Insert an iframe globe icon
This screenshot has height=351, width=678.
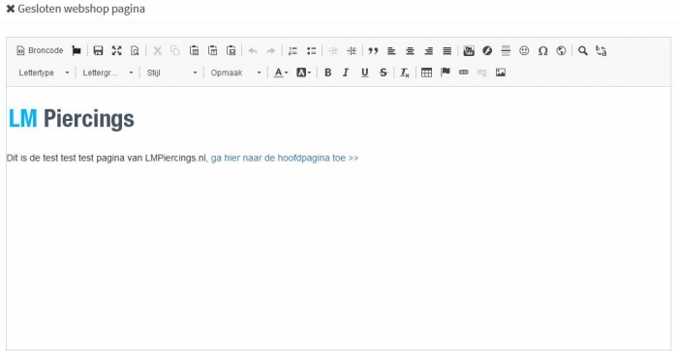pos(561,51)
